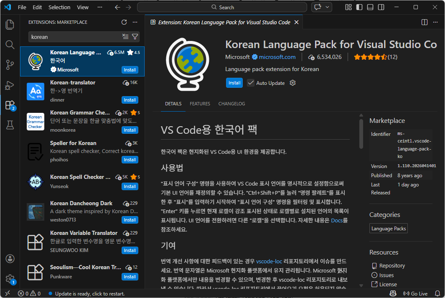Toggle the primary side bar layout
Screen dimensions: 445x298
point(359,7)
